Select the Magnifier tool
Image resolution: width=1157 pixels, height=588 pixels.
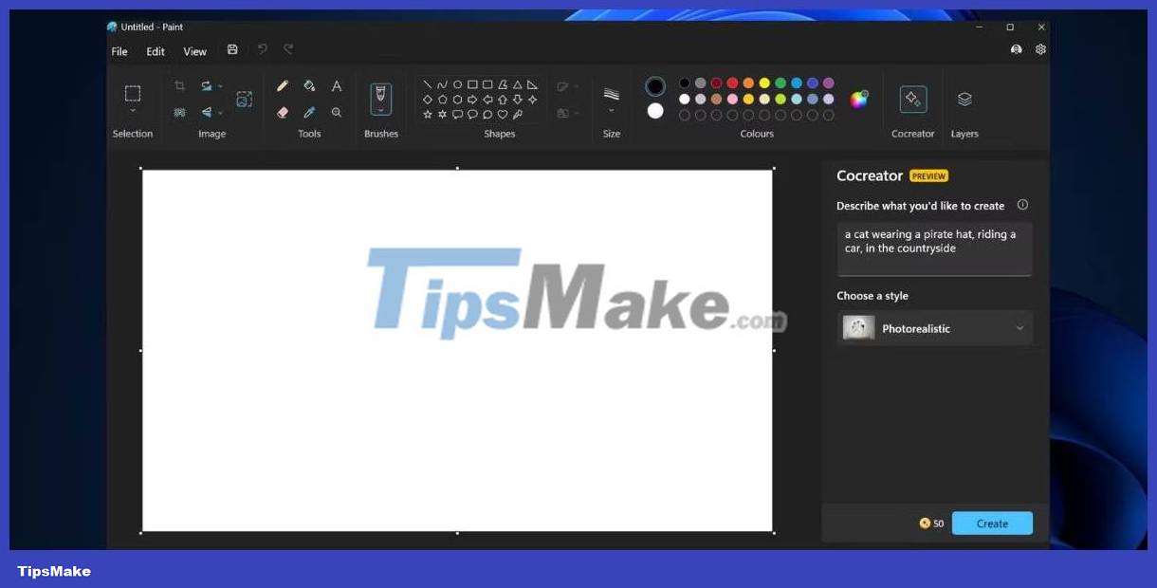pyautogui.click(x=337, y=112)
